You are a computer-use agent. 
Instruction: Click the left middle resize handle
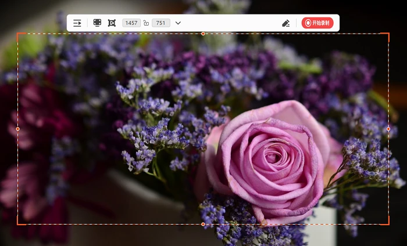(x=17, y=129)
